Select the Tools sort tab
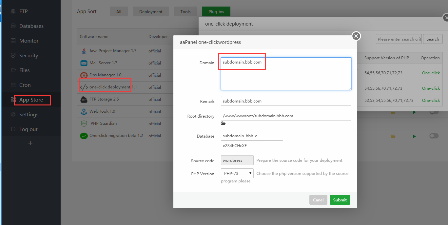The width and height of the screenshot is (448, 225). [x=185, y=11]
